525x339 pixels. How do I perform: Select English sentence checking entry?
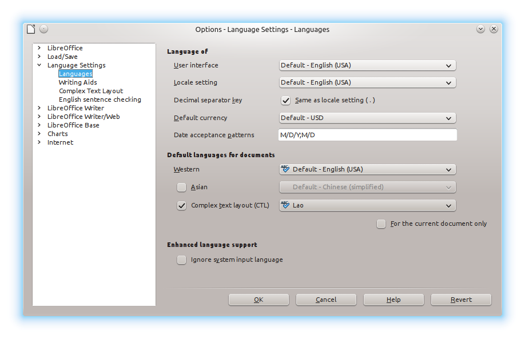[x=100, y=99]
